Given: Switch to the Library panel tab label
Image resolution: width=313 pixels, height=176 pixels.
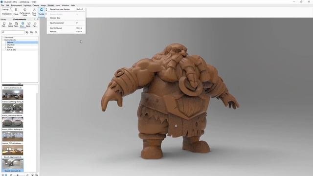Looking at the screenshot, I should [x=3, y=20].
